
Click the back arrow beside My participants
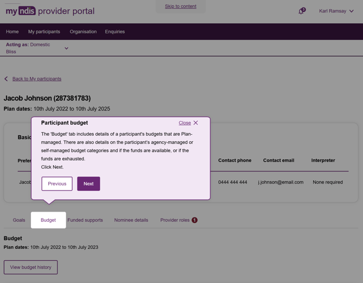click(x=7, y=79)
